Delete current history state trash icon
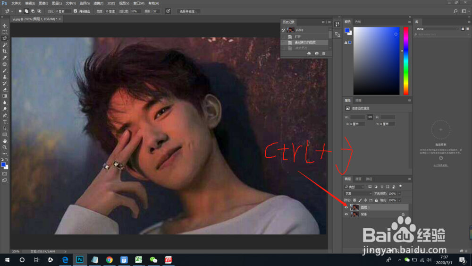Image resolution: width=472 pixels, height=266 pixels. tap(324, 53)
